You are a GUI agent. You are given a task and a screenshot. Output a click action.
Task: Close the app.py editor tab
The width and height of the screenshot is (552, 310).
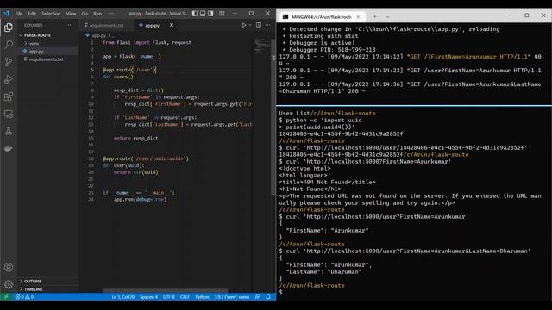tap(172, 25)
